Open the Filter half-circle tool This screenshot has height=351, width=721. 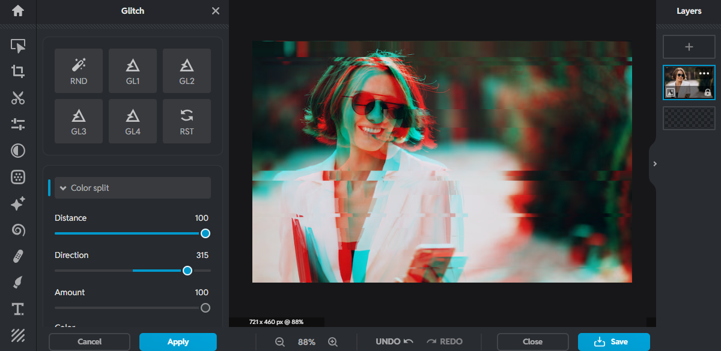tap(18, 151)
